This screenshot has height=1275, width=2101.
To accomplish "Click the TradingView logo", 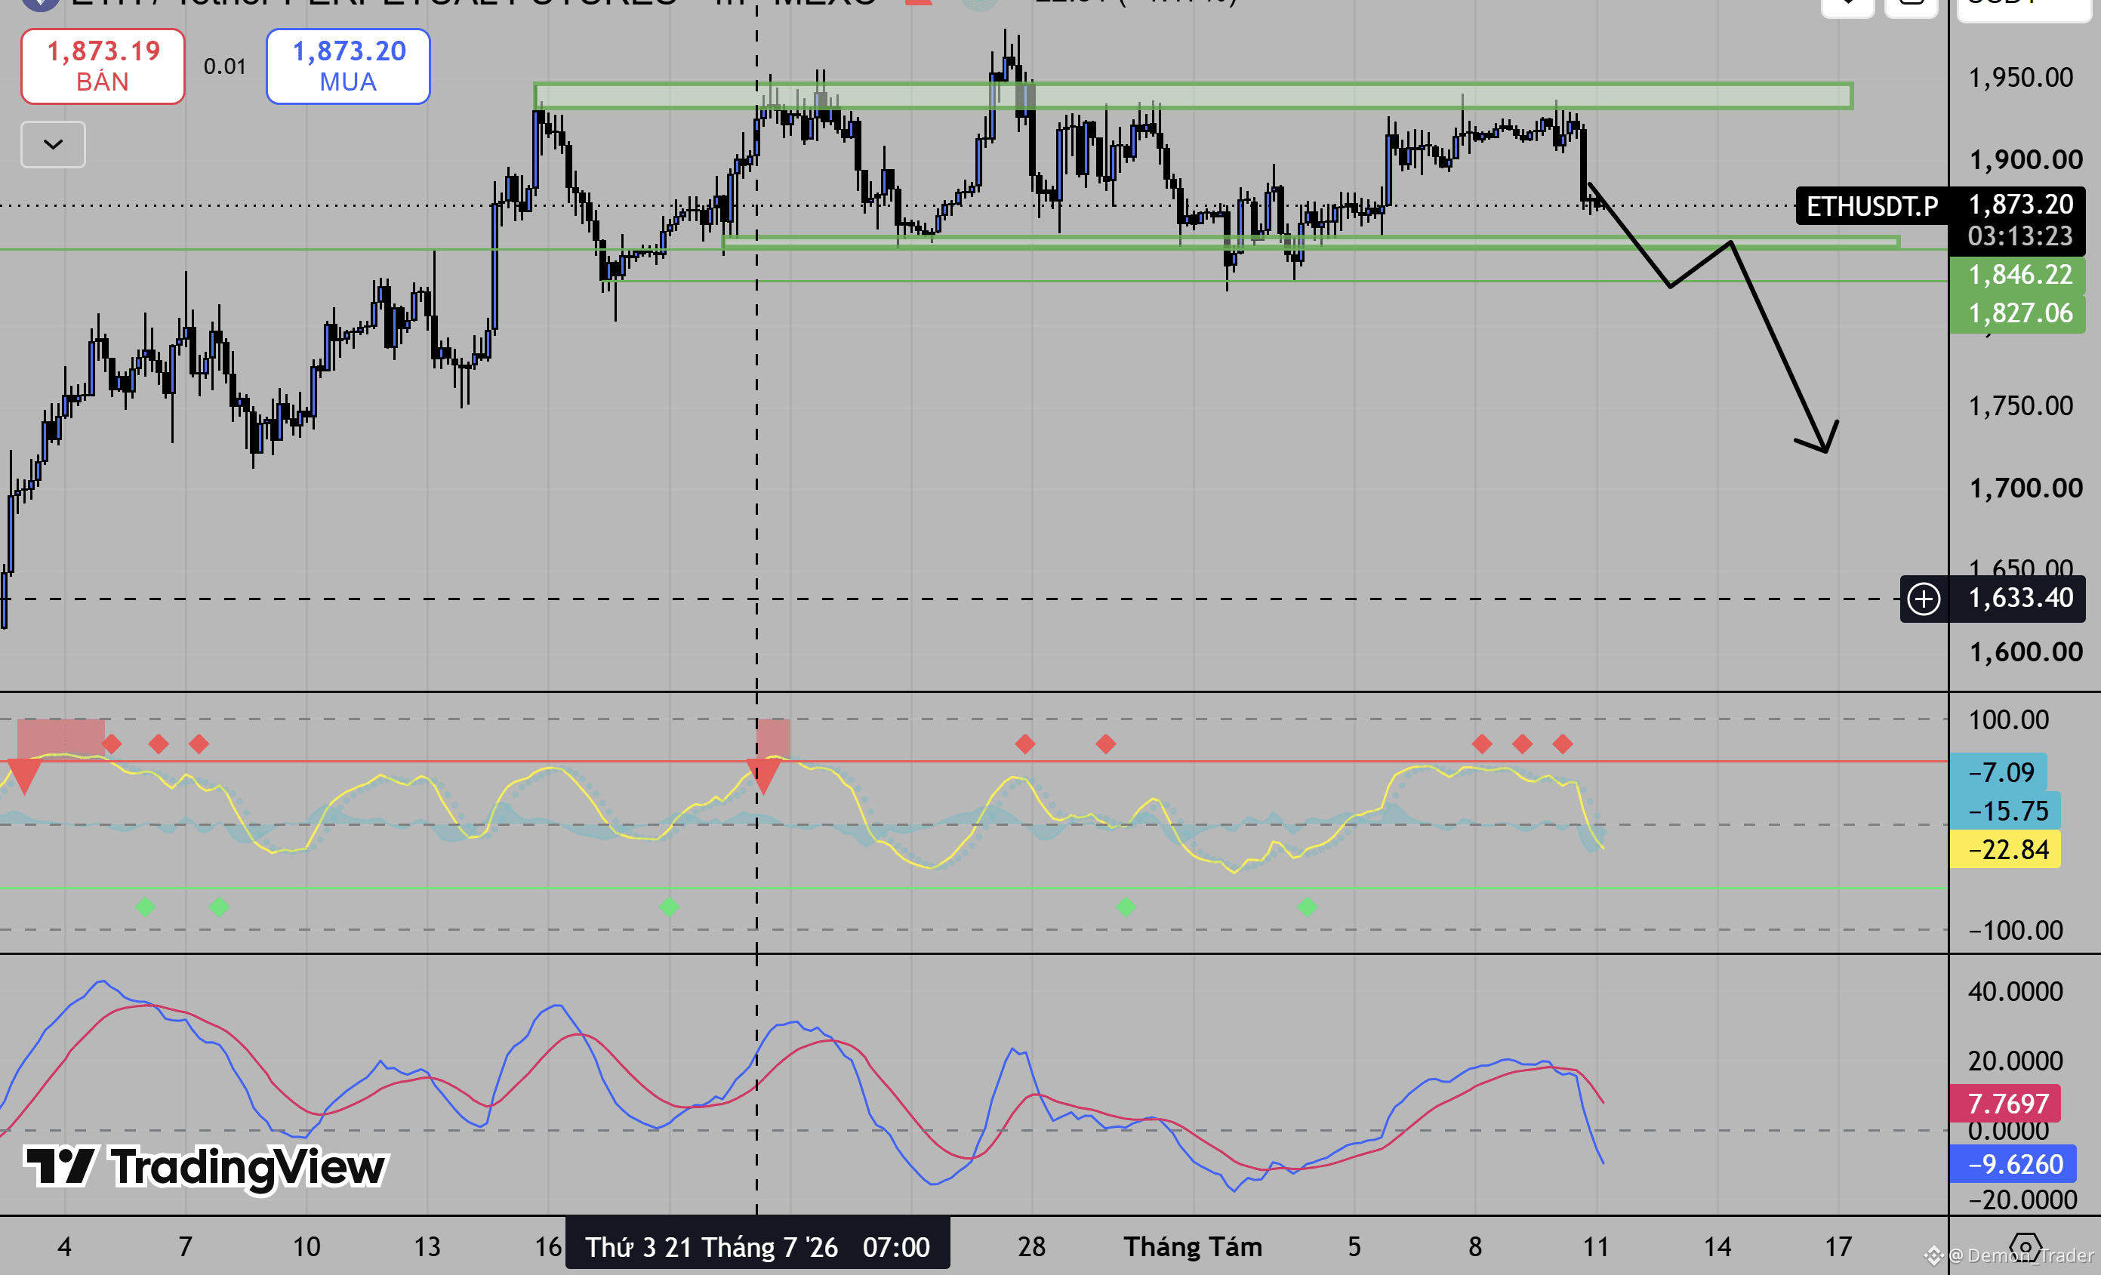I will tap(205, 1167).
